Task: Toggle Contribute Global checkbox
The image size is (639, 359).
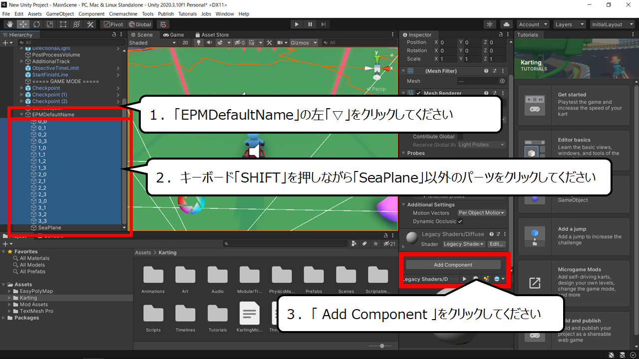Action: pos(460,137)
